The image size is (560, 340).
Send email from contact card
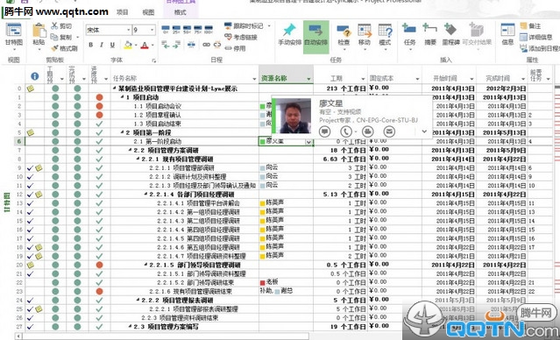pos(389,131)
